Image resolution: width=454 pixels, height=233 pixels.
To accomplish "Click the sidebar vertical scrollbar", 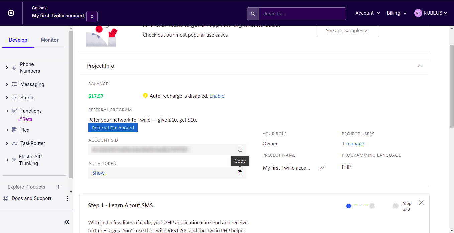I will click(71, 104).
